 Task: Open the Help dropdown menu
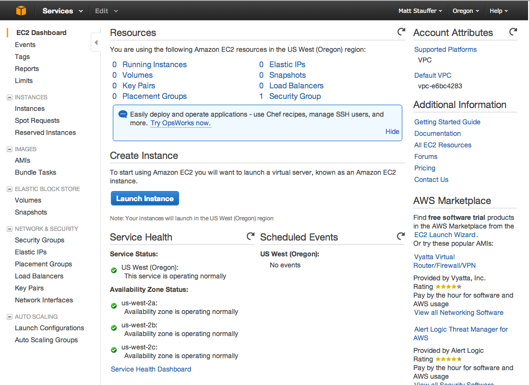click(499, 11)
